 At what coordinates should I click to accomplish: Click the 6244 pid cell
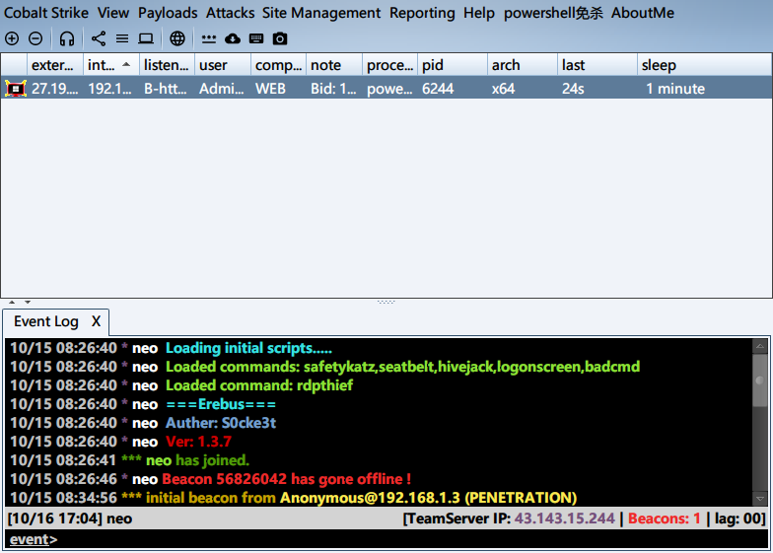(453, 89)
